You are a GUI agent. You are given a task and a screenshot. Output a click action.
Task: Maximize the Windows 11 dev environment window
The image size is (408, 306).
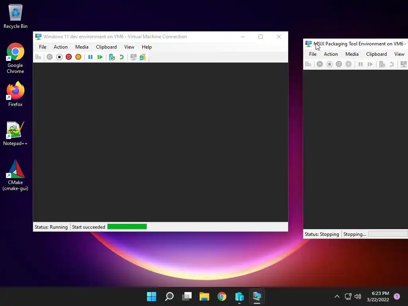tap(261, 37)
